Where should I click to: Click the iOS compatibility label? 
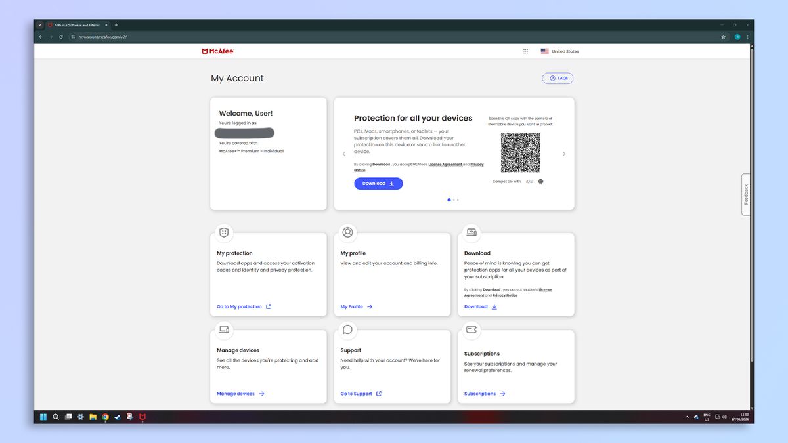[529, 182]
